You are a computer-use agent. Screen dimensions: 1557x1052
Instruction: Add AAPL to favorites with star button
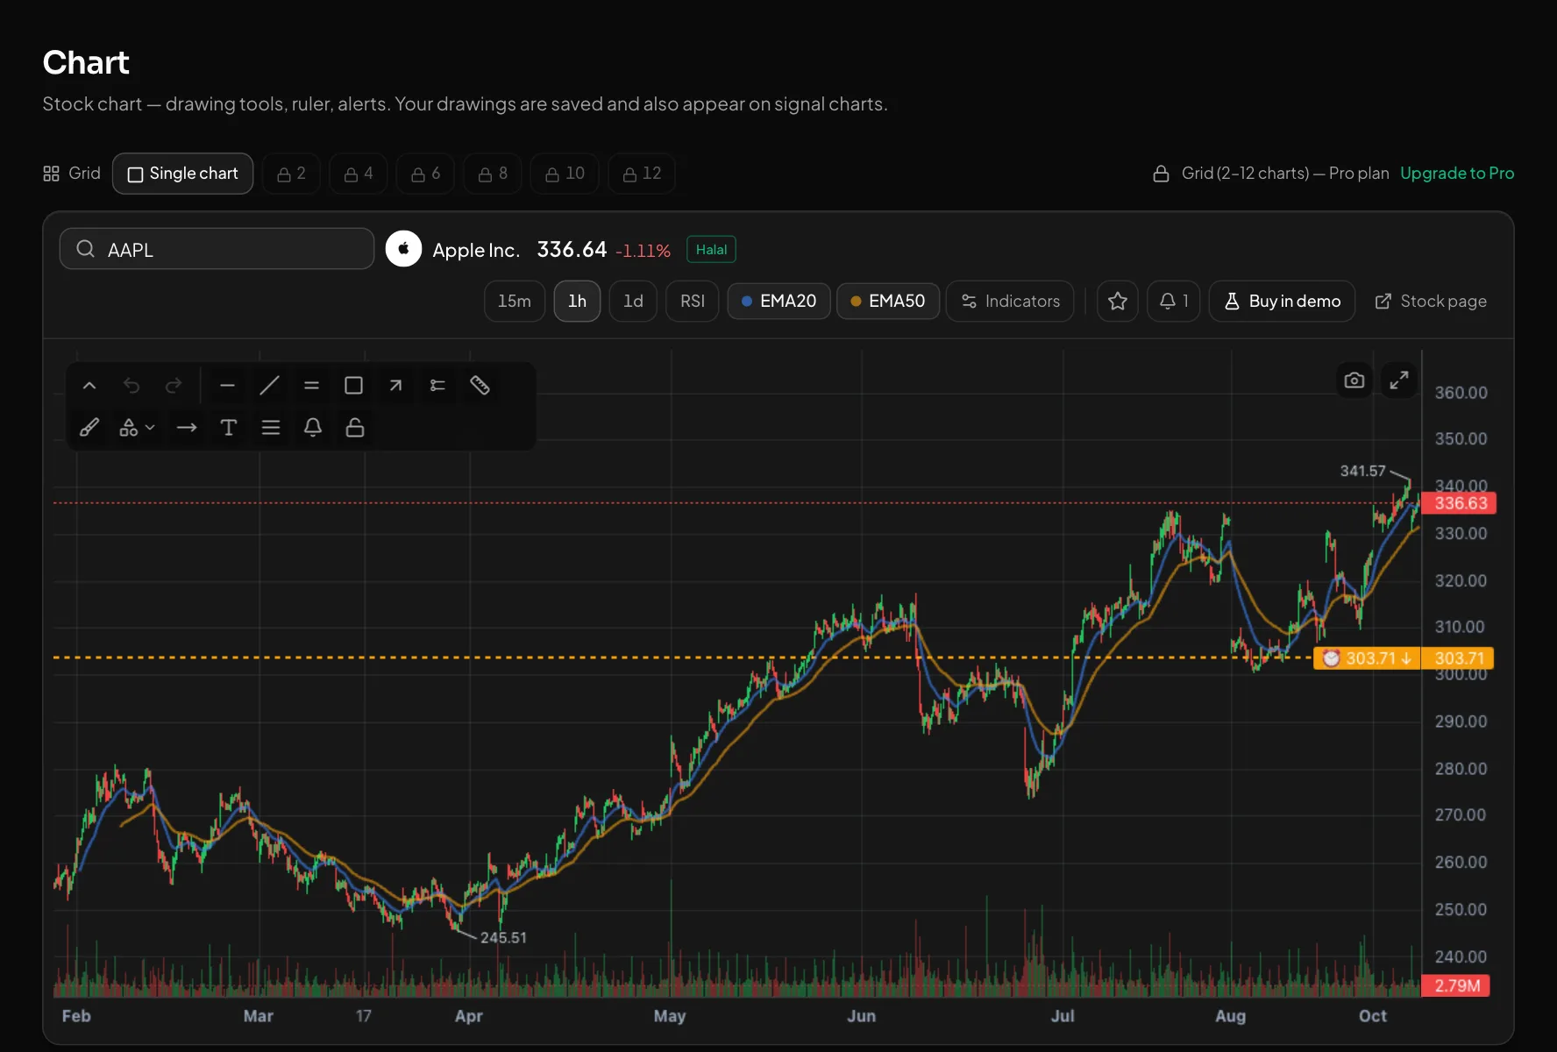click(1118, 302)
